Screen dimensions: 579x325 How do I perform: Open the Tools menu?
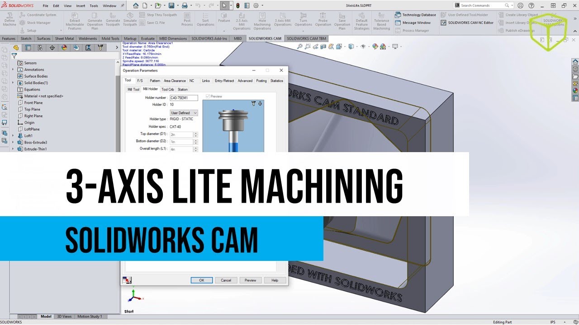94,6
